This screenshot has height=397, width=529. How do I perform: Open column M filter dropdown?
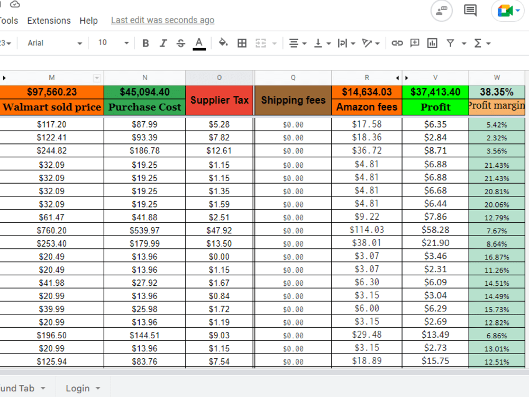[x=97, y=78]
